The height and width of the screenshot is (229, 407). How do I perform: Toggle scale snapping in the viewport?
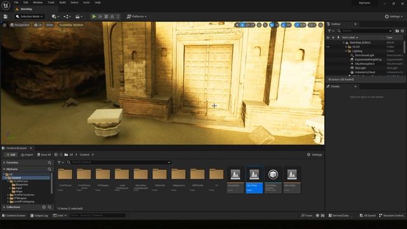(x=297, y=25)
